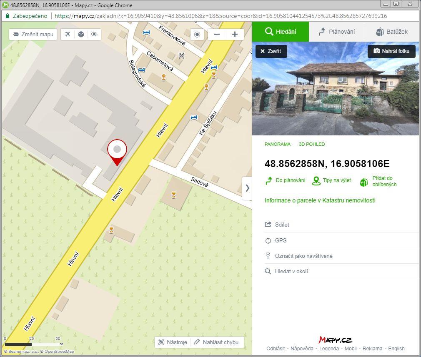Open the 3D POHLED link

[312, 144]
